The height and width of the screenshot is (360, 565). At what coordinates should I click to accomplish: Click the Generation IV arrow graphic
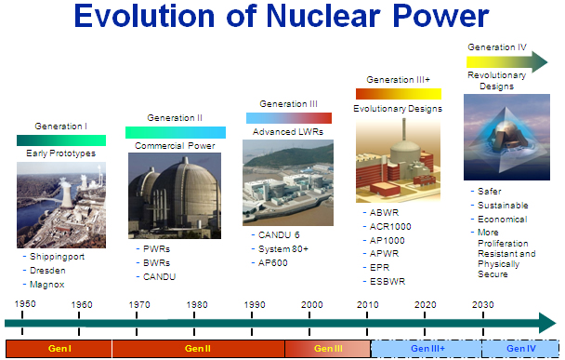(507, 62)
